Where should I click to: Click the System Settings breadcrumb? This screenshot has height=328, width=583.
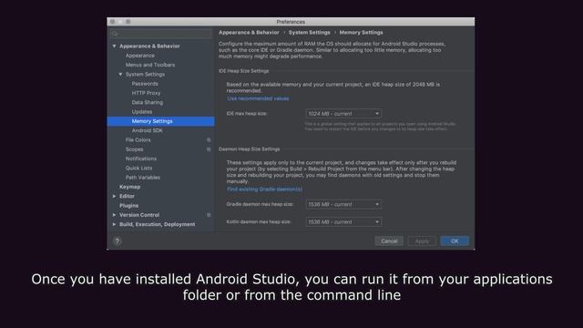pos(310,33)
